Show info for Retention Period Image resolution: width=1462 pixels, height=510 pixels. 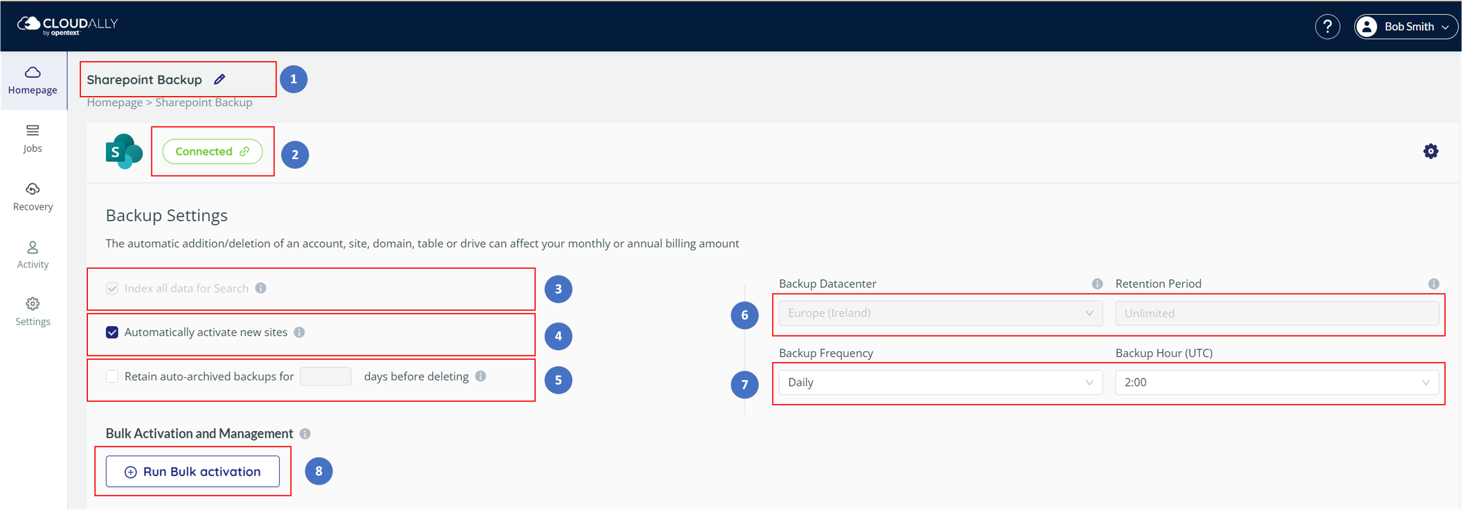(1434, 283)
